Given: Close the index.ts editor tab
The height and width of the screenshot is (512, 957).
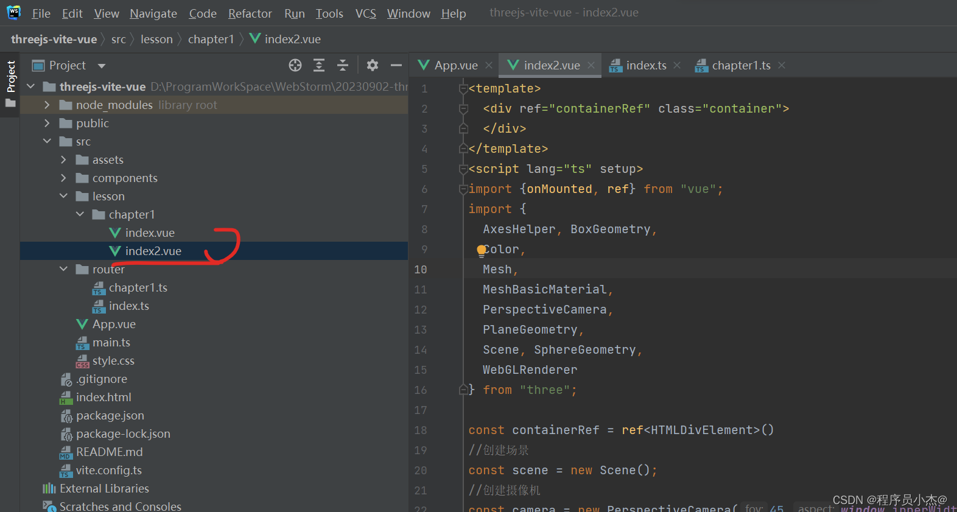Looking at the screenshot, I should click(677, 65).
